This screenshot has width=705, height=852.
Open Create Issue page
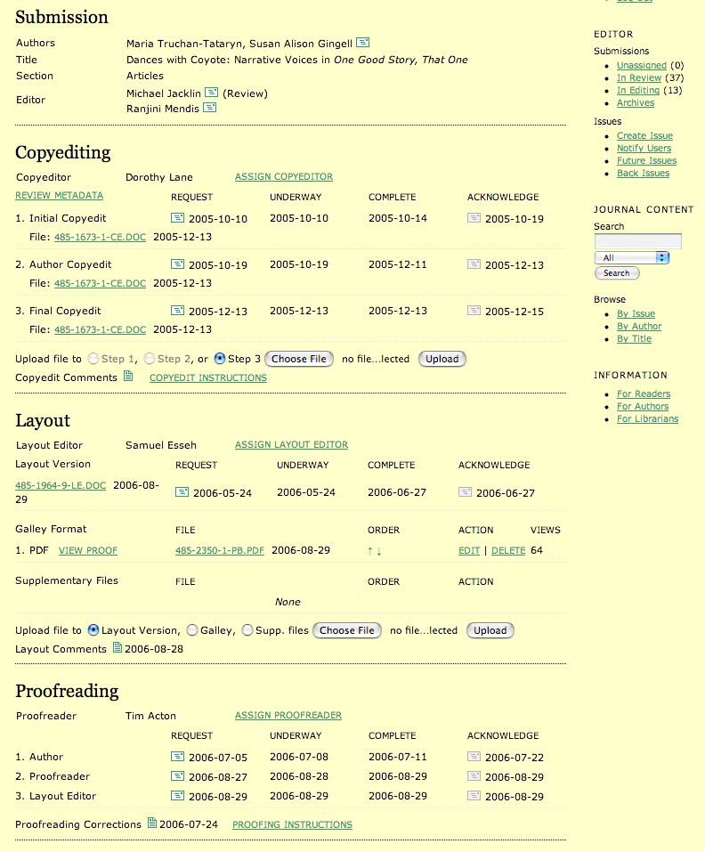(644, 135)
